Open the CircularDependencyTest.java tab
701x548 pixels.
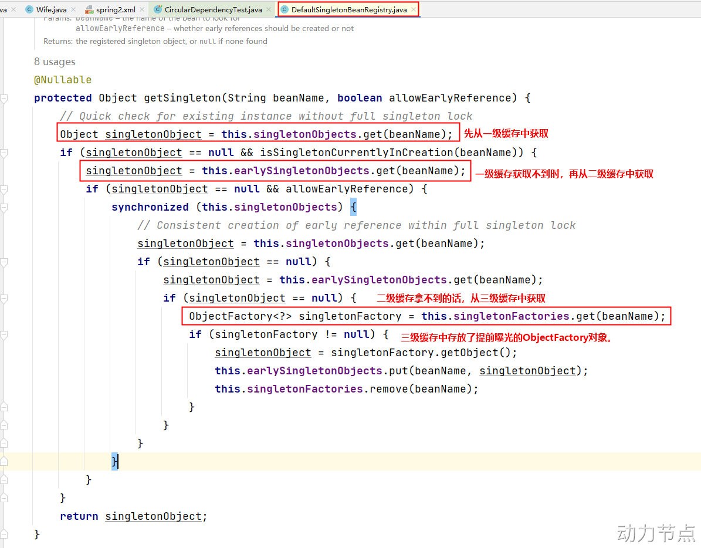pos(213,9)
